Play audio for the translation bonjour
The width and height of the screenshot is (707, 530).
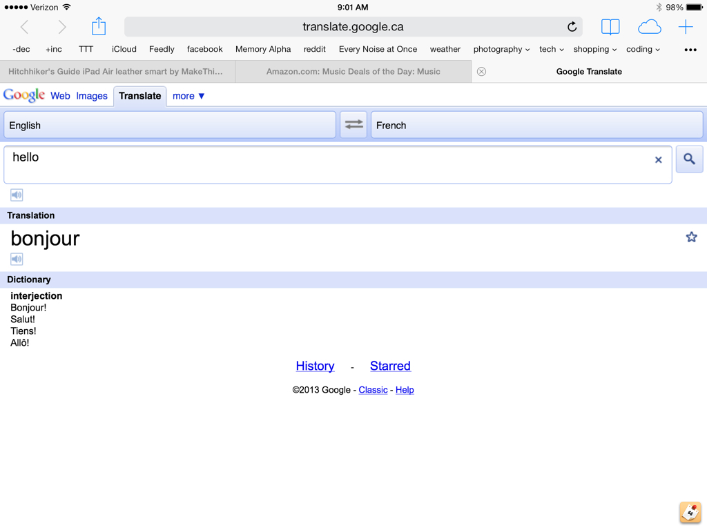point(17,259)
